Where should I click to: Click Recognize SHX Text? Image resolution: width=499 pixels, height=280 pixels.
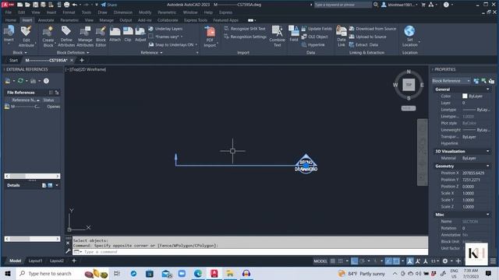tap(244, 29)
